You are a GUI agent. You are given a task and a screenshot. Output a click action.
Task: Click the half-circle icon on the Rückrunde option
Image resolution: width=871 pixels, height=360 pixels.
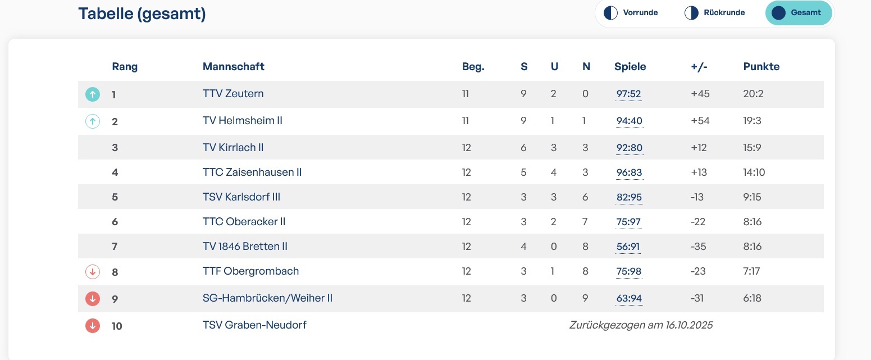pos(691,13)
